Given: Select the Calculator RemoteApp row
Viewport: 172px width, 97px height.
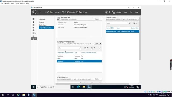Looking at the screenshot, I should pyautogui.click(x=80, y=56).
